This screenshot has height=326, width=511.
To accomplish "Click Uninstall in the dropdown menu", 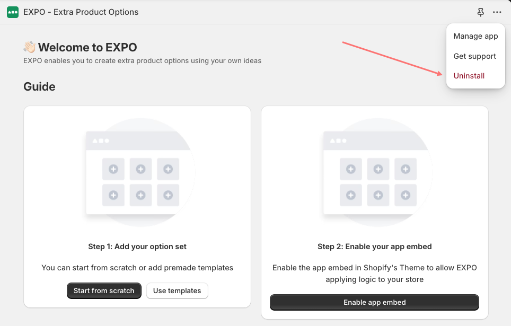I will (469, 76).
